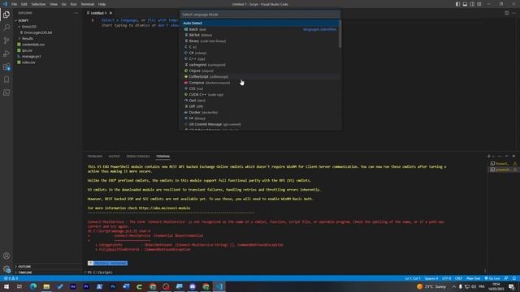Switch to the Output panel tab
The image size is (520, 292).
coord(114,157)
